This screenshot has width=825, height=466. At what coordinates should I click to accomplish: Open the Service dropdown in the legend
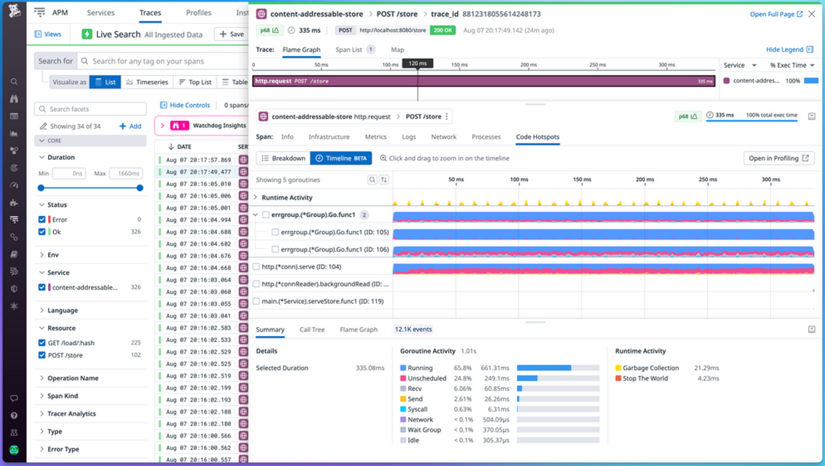(x=739, y=65)
